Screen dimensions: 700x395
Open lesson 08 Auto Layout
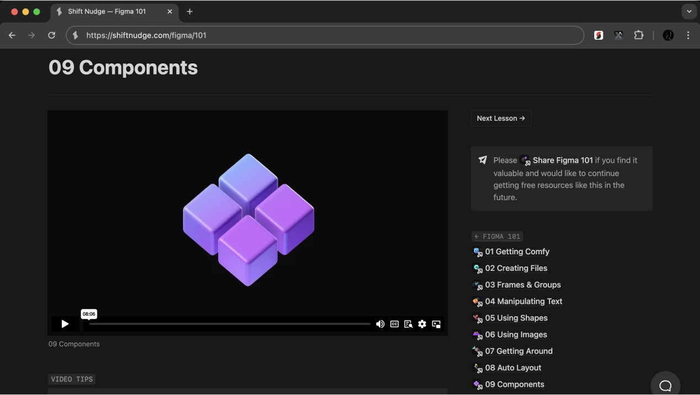pos(513,367)
